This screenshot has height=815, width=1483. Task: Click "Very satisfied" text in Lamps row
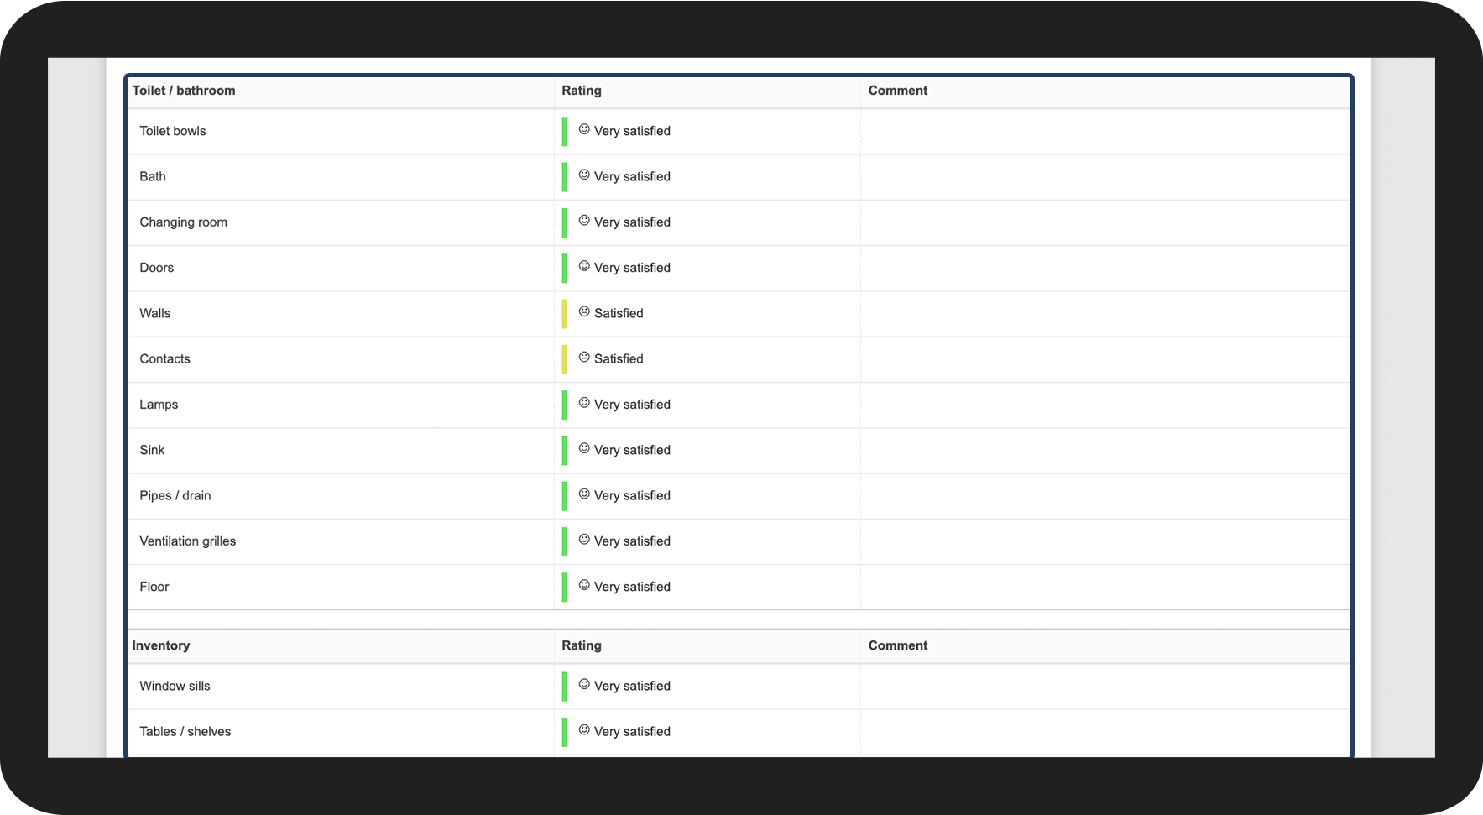pyautogui.click(x=632, y=405)
